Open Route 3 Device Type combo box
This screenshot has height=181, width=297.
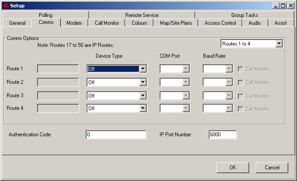tap(143, 96)
